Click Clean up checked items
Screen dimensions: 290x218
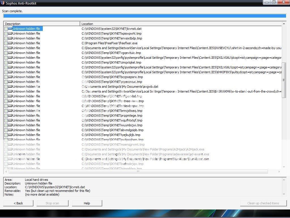[263, 203]
